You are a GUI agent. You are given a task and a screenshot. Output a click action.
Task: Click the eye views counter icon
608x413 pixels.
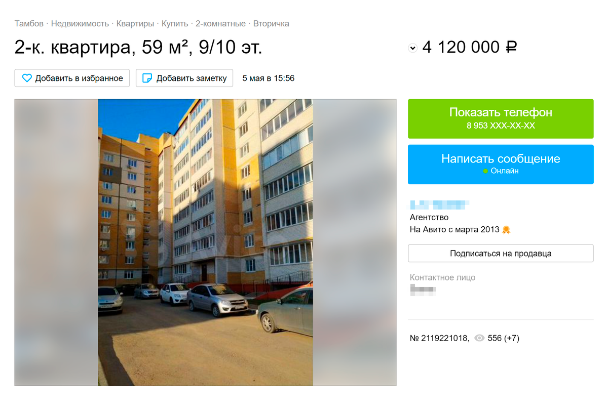(x=479, y=338)
